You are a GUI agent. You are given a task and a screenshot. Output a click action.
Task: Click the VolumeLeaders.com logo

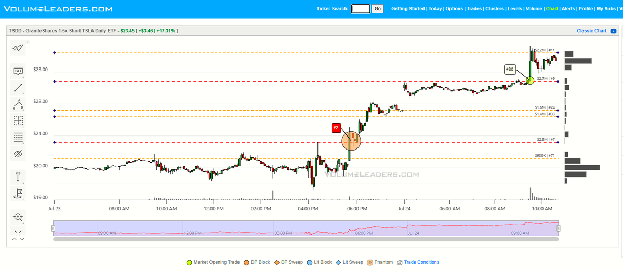[x=58, y=9]
